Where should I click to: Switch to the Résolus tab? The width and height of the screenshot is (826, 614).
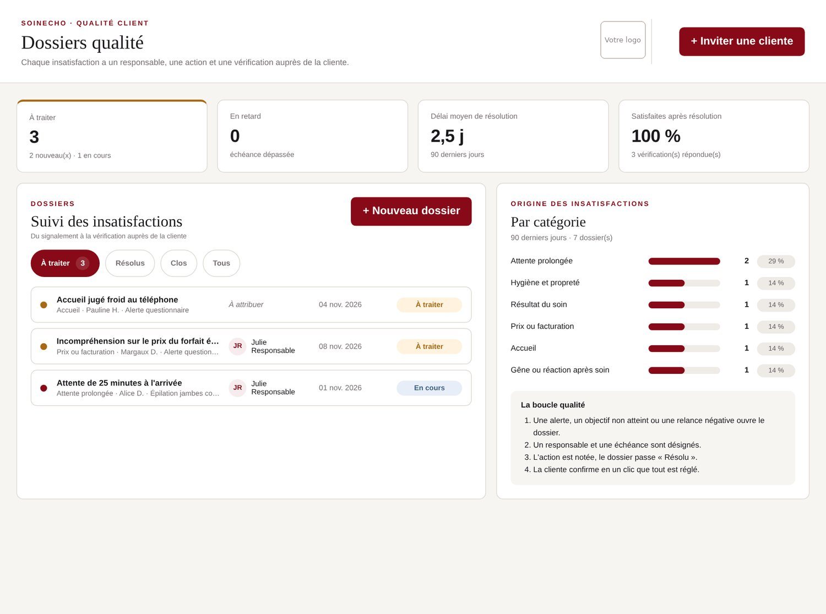click(x=130, y=263)
